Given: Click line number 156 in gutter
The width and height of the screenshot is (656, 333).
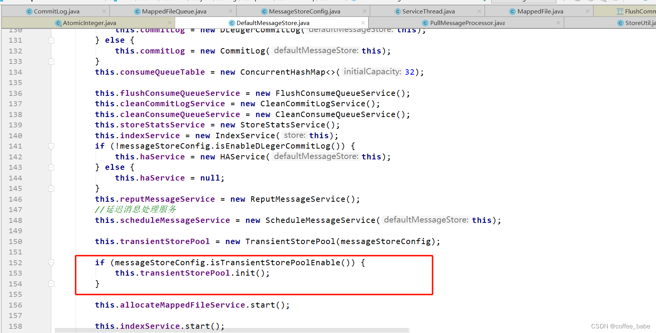Looking at the screenshot, I should (15, 305).
